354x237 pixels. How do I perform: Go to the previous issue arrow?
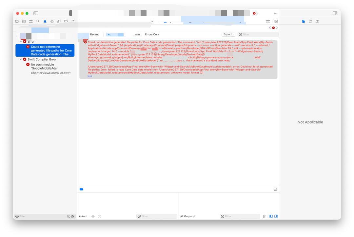pyautogui.click(x=270, y=28)
